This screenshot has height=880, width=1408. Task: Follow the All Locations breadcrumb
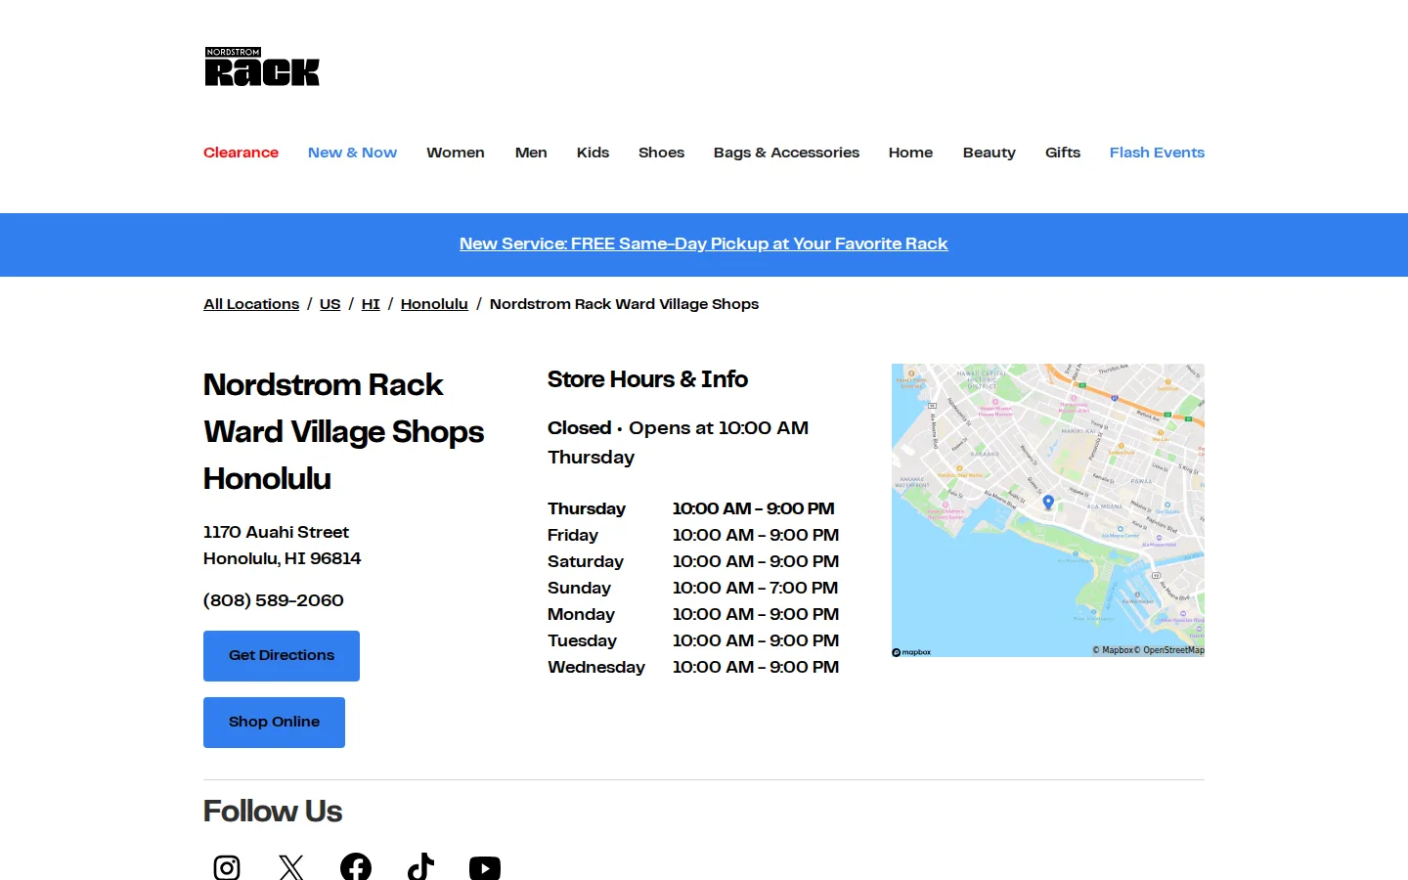251,304
